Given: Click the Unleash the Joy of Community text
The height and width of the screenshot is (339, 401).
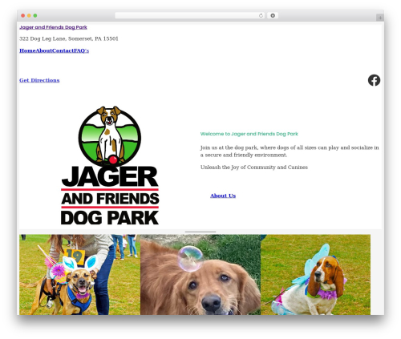Looking at the screenshot, I should 254,167.
